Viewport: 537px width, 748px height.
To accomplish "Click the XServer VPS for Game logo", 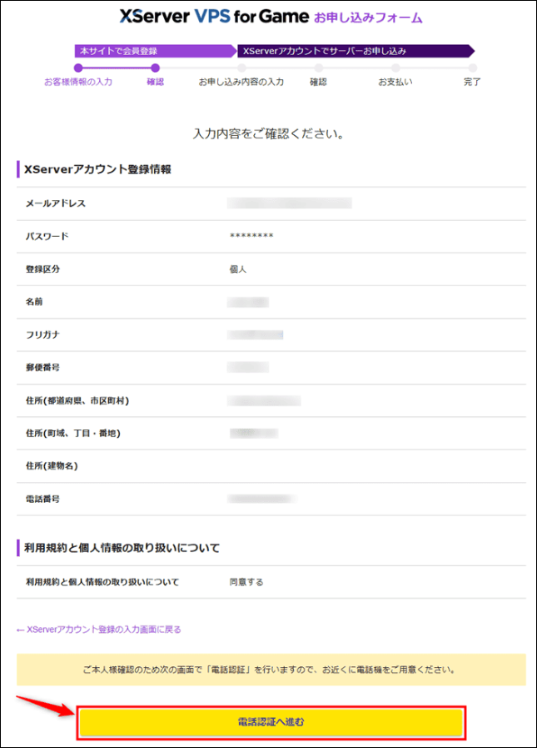I will click(214, 17).
